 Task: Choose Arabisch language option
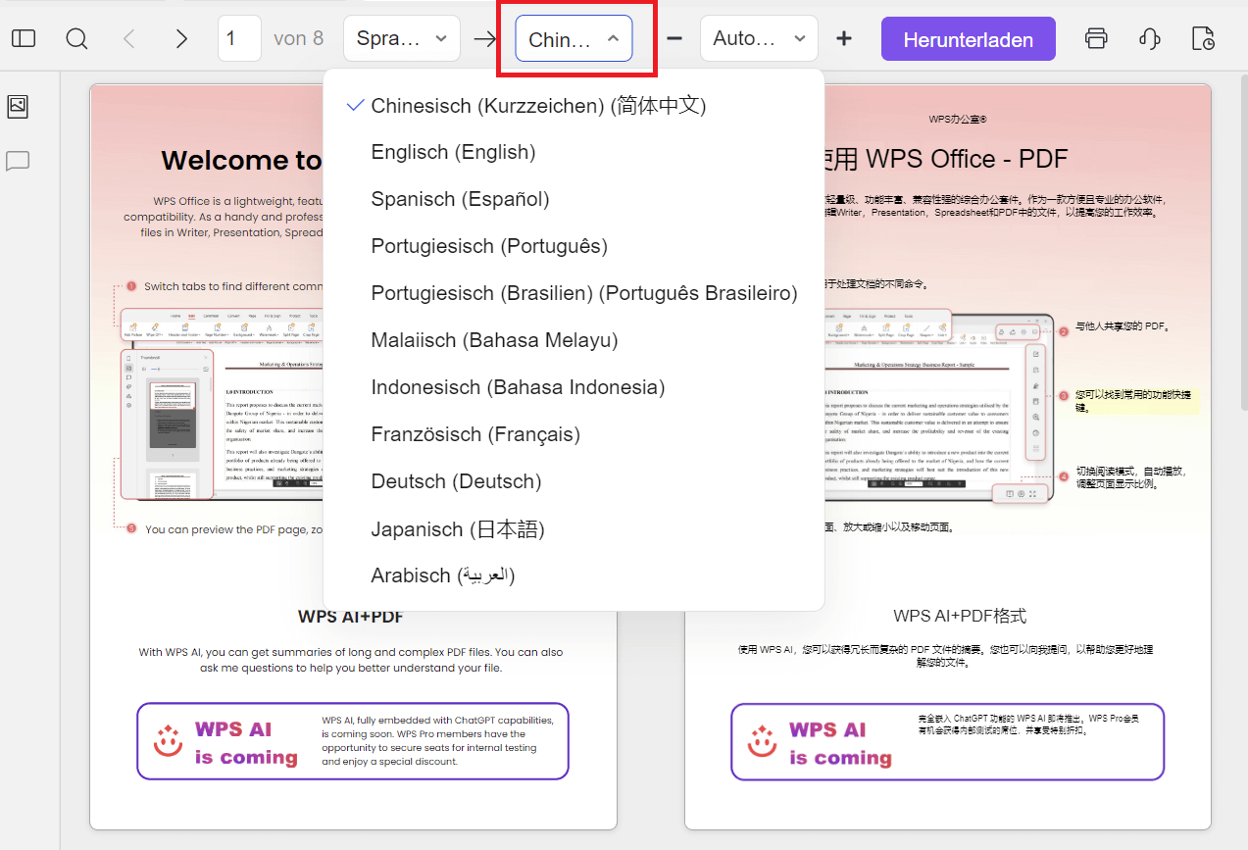click(x=574, y=575)
